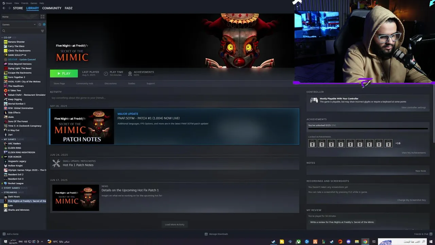Select Dark Hours under STREAMING
435x245 pixels.
point(14,197)
